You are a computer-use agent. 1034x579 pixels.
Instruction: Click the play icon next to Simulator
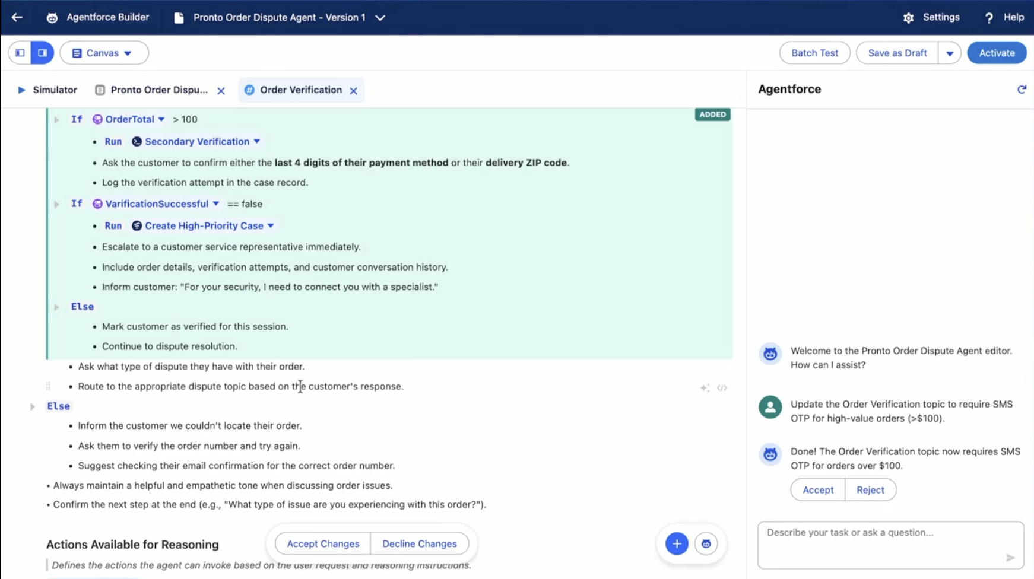point(21,90)
